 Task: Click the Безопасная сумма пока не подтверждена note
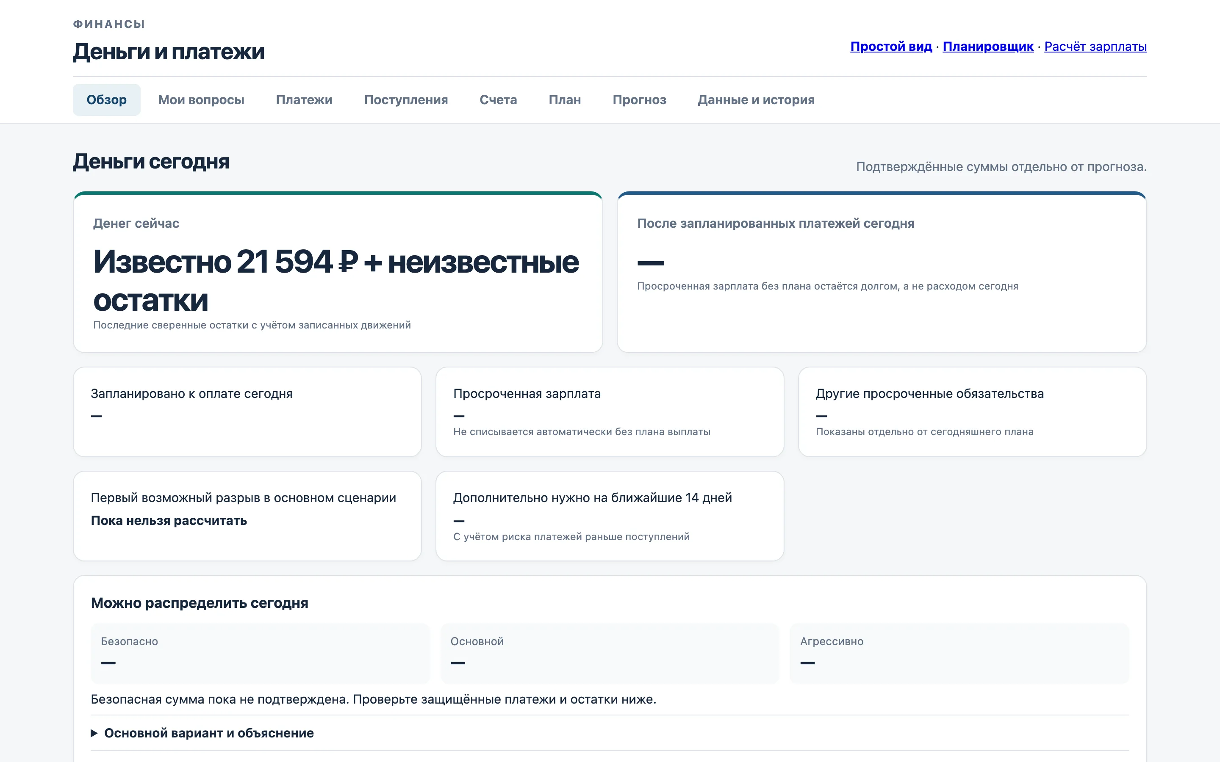pos(374,699)
